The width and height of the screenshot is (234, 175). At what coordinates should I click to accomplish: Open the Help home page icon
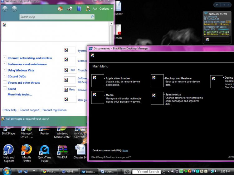tap(60, 9)
